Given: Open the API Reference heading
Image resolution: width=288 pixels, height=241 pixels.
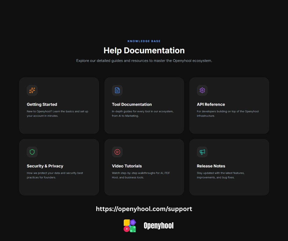Looking at the screenshot, I should point(211,104).
